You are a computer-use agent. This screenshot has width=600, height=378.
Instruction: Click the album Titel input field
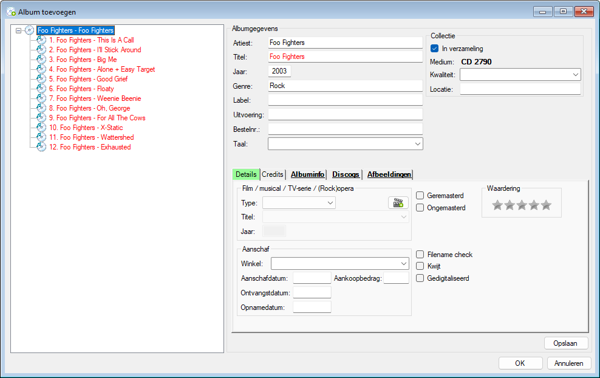pos(345,57)
